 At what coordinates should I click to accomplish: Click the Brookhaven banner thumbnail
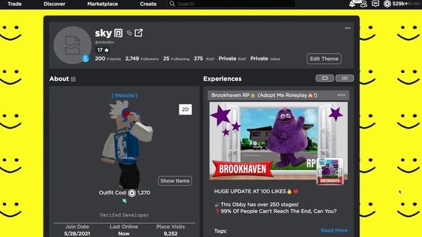(278, 140)
